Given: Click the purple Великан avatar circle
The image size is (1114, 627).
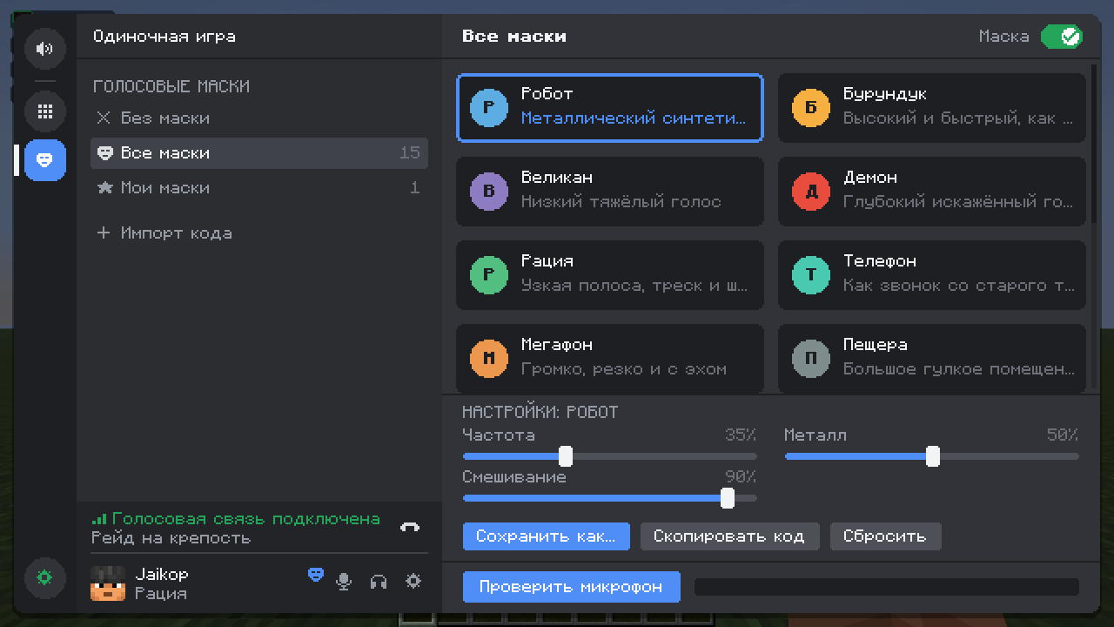Looking at the screenshot, I should coord(489,192).
